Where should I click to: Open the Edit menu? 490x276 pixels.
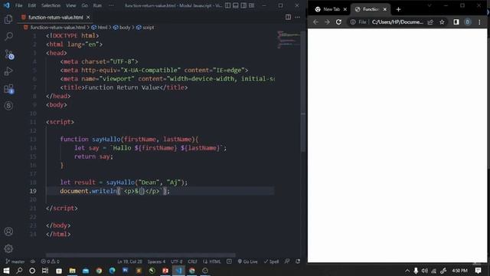[31, 5]
